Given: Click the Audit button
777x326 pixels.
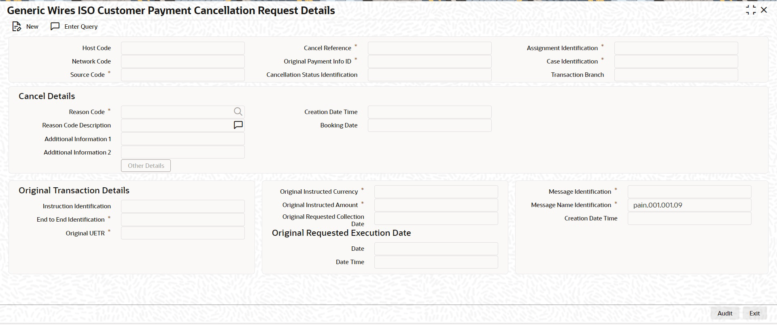Looking at the screenshot, I should [725, 313].
